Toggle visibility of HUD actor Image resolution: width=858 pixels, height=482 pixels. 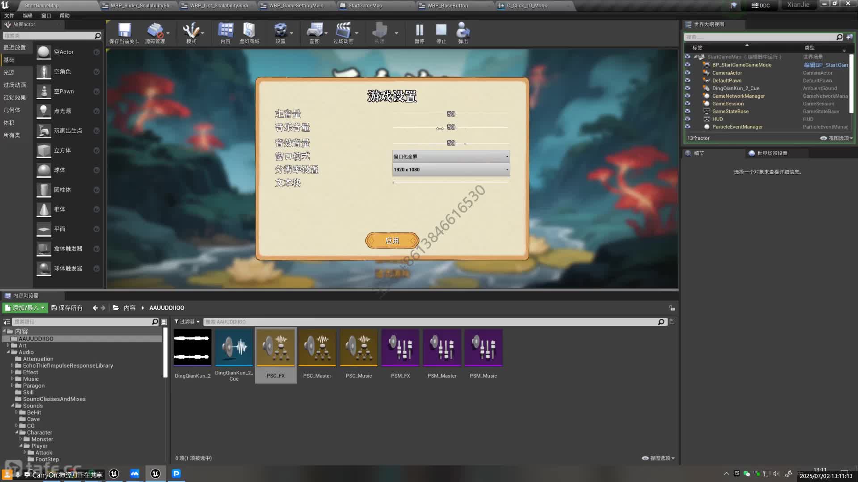(x=687, y=119)
